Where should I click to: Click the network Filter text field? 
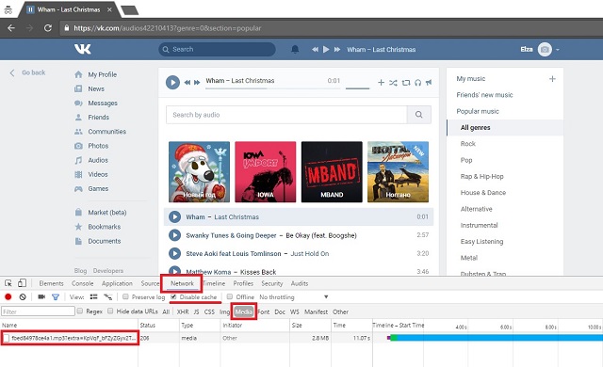point(38,311)
